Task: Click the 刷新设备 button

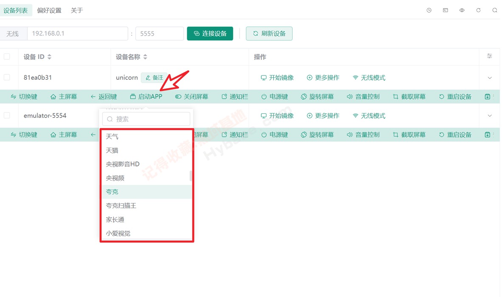Action: coord(269,34)
